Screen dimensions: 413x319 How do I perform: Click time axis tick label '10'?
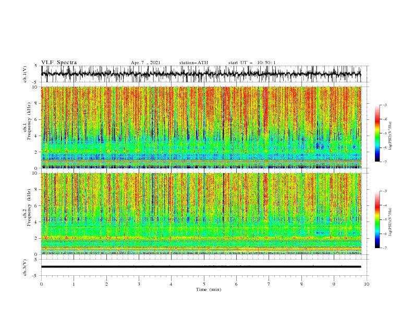(x=367, y=284)
